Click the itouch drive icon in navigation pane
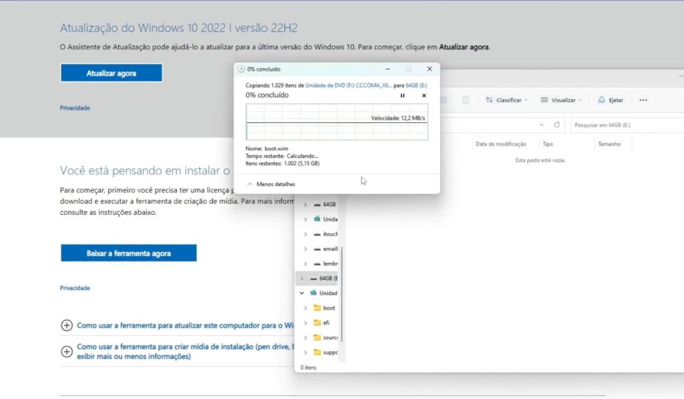 [x=317, y=234]
